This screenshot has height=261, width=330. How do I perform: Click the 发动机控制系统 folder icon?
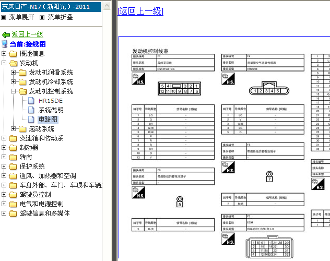click(22, 91)
